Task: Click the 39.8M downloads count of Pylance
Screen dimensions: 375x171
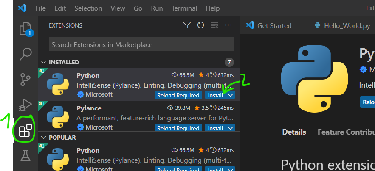Action: click(179, 108)
